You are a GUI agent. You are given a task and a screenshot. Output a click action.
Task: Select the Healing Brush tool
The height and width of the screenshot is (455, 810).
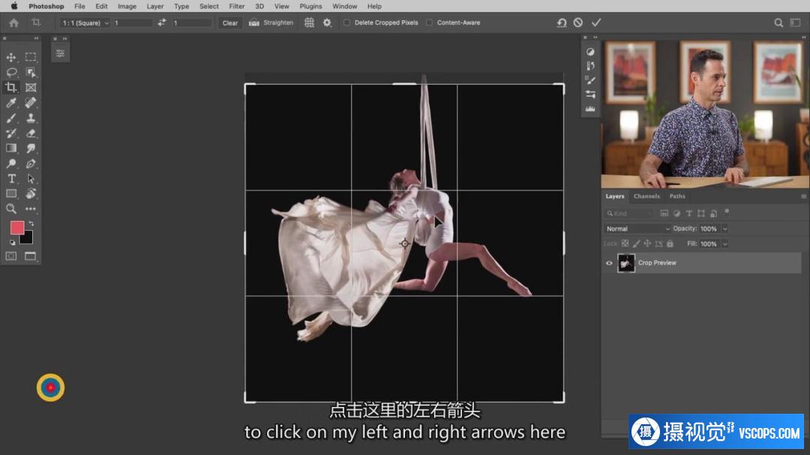point(31,103)
